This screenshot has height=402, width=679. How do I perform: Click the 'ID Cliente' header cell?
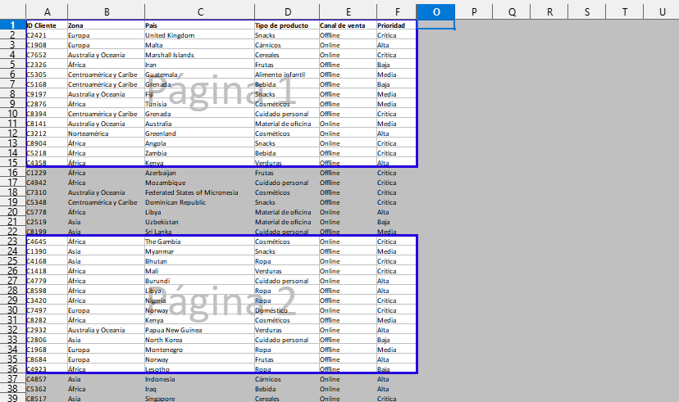[x=42, y=25]
